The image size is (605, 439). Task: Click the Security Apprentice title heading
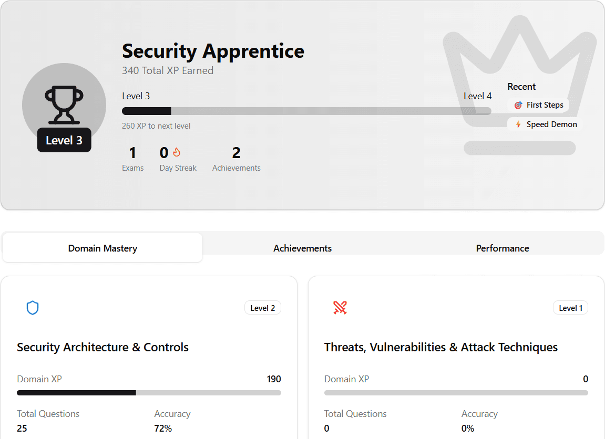tap(212, 51)
